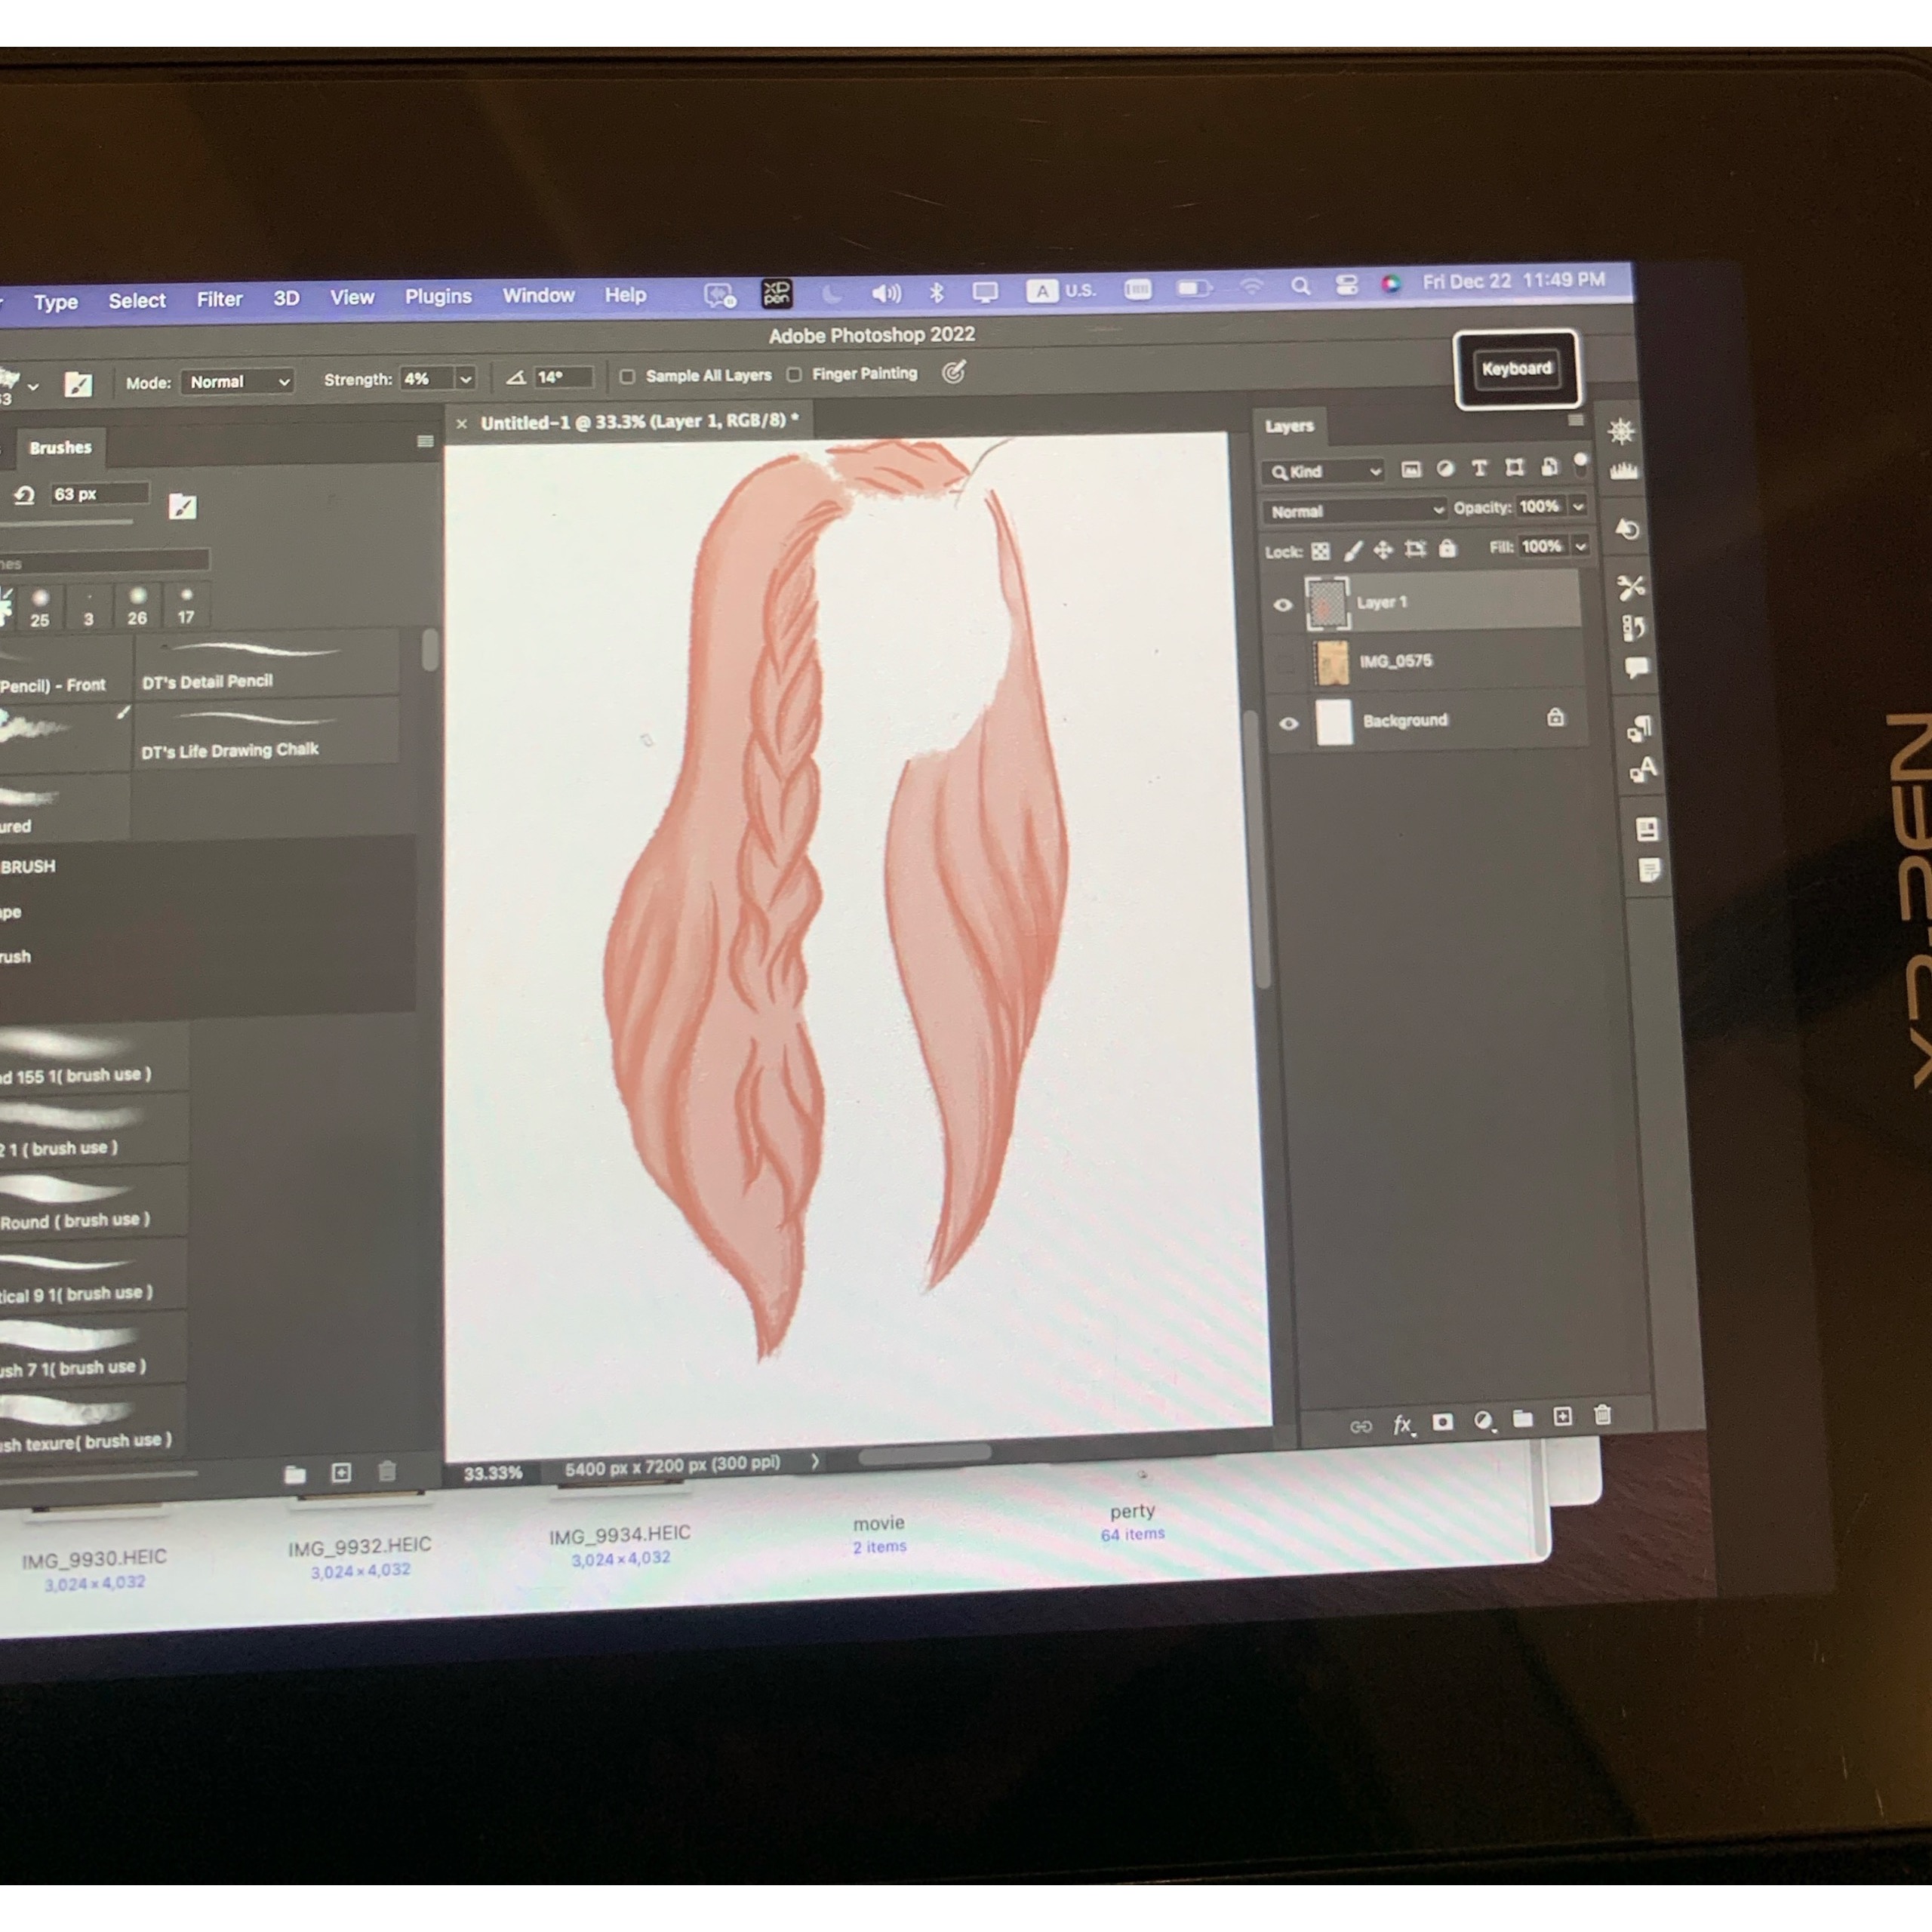Hide the Background layer with eye icon

click(1288, 723)
